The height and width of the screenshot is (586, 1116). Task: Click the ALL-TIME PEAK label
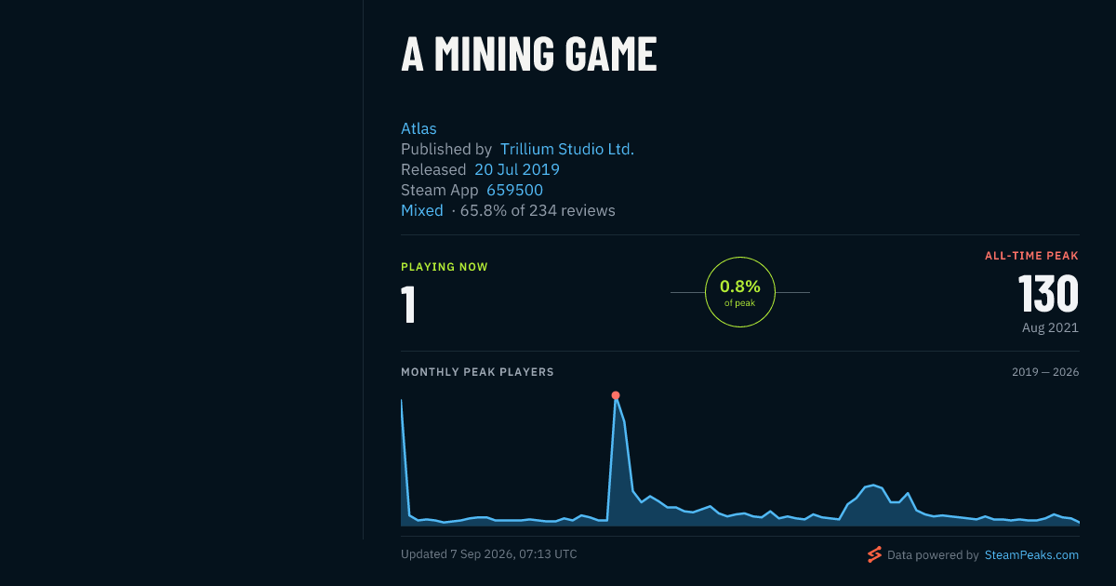(1032, 256)
